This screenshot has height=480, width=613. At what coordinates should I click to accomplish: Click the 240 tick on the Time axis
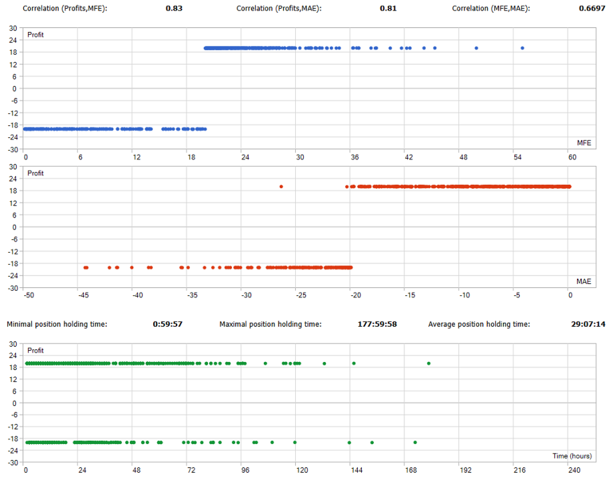pos(574,470)
